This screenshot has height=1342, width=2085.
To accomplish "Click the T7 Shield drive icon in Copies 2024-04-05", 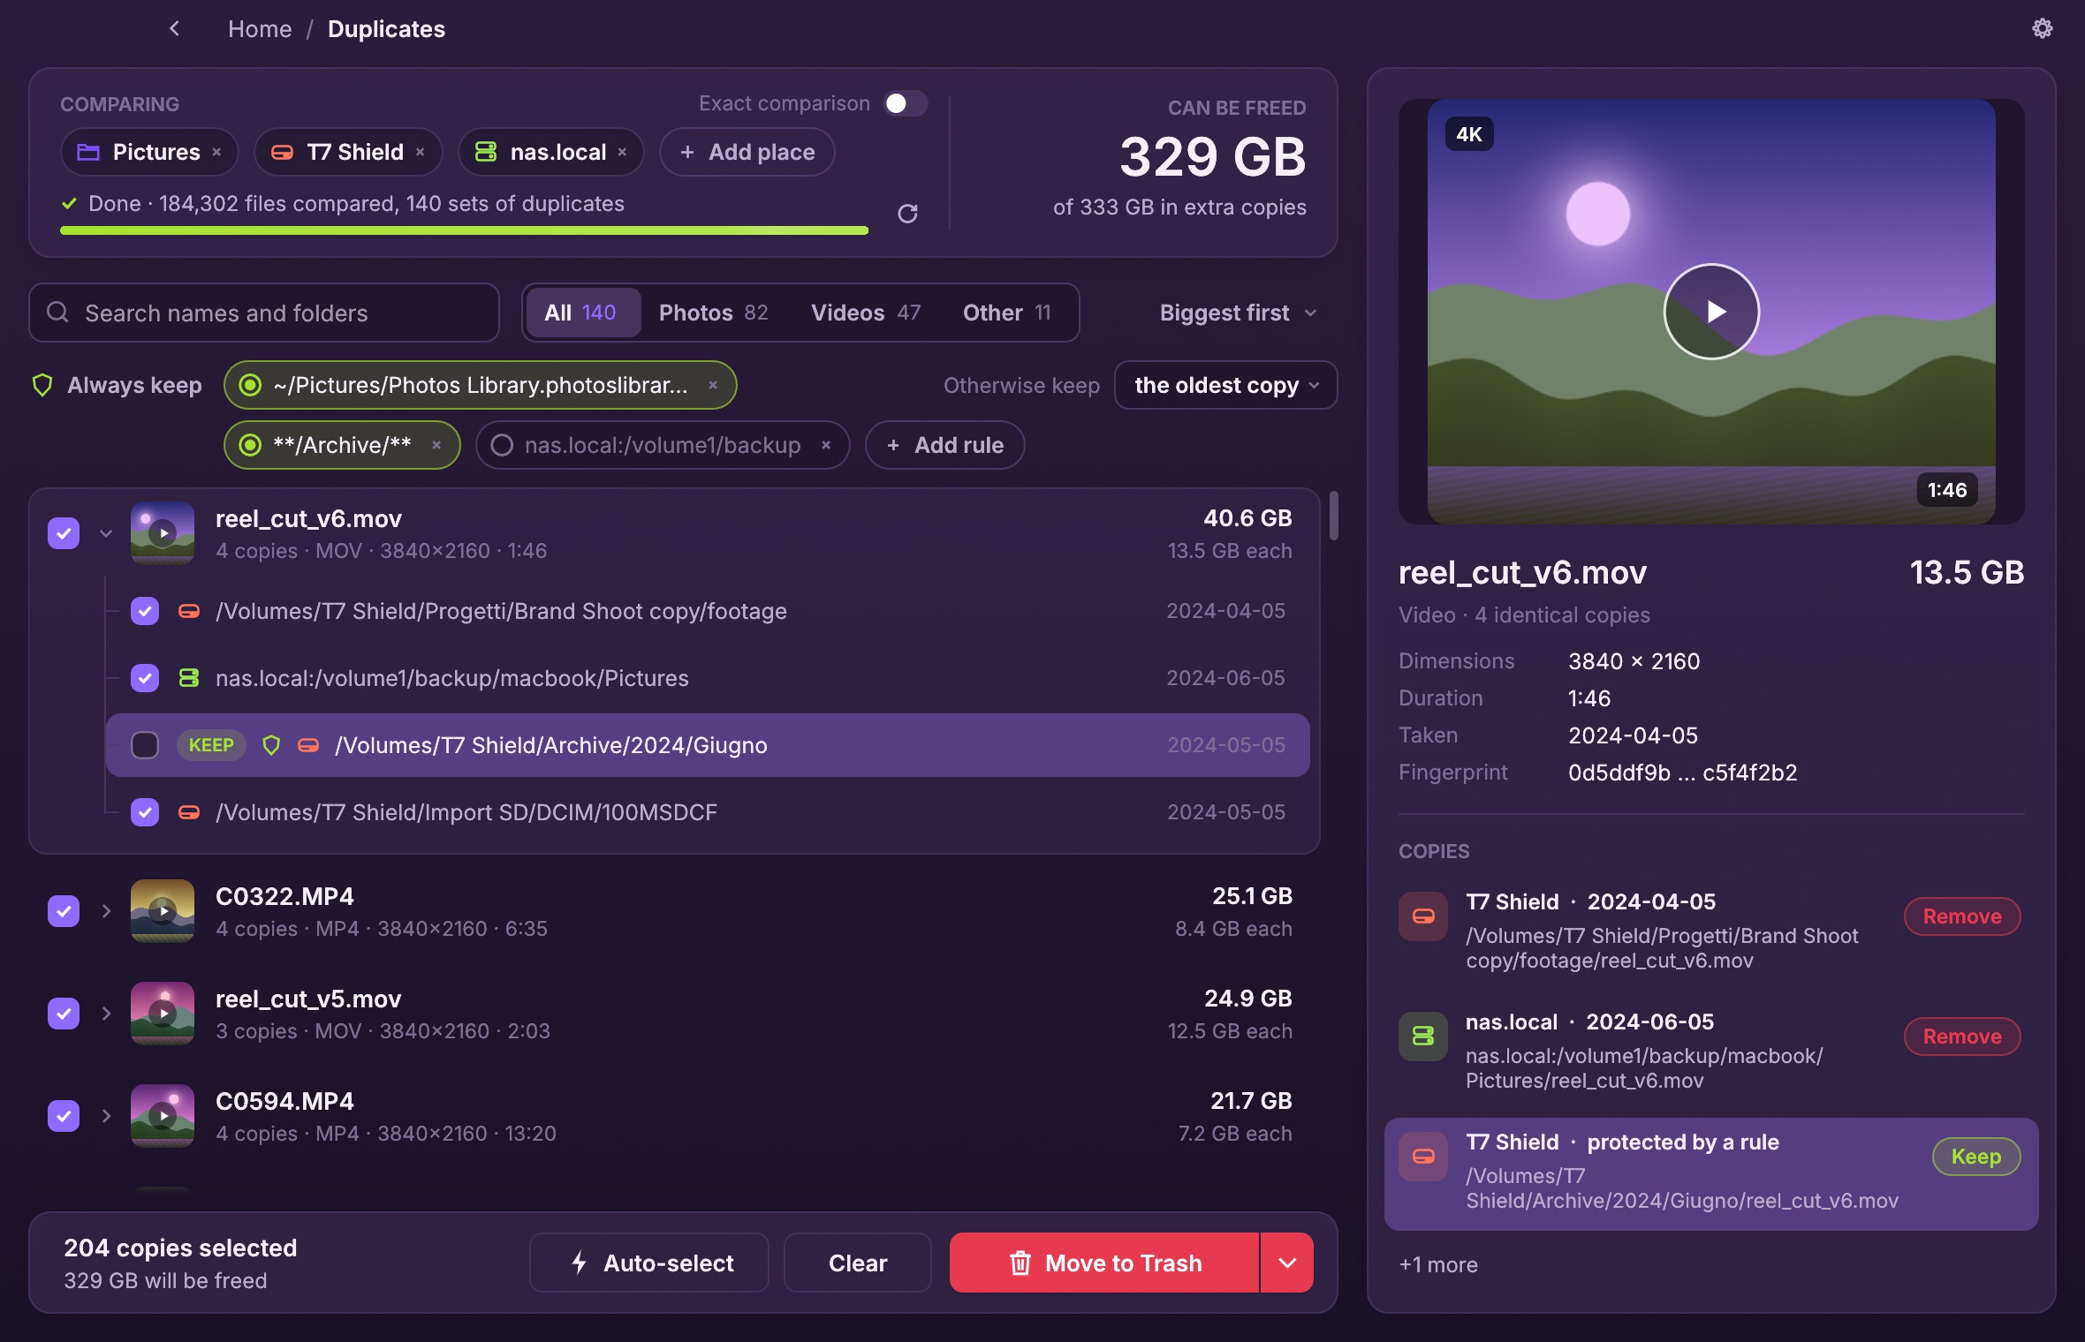I will tap(1423, 916).
